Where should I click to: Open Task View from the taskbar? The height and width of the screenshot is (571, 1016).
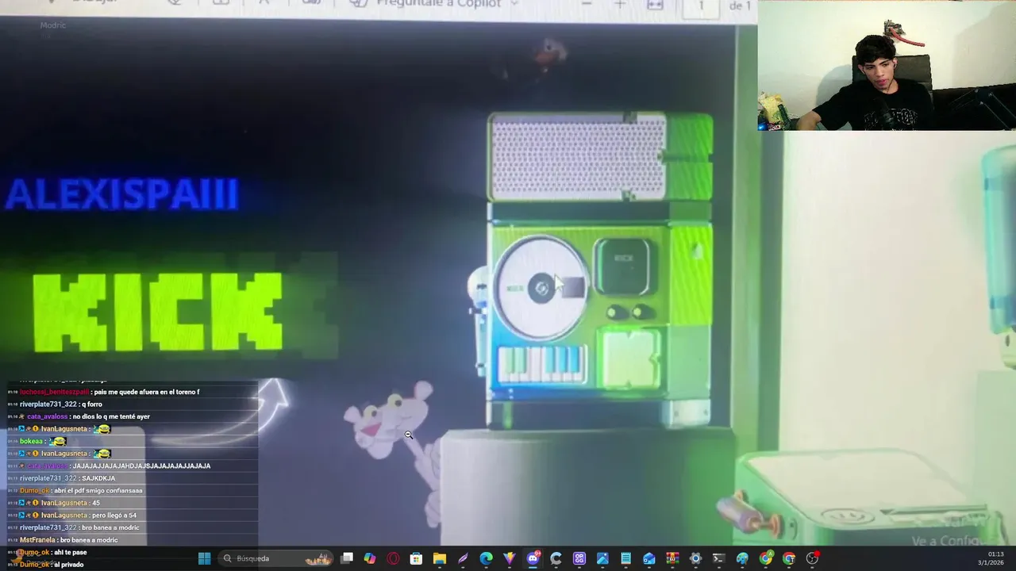(x=347, y=558)
